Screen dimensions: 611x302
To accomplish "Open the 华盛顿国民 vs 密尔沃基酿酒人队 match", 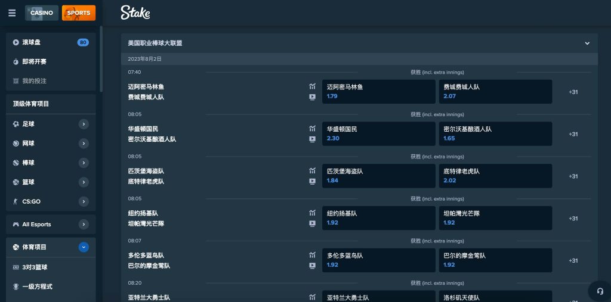I will coord(152,134).
